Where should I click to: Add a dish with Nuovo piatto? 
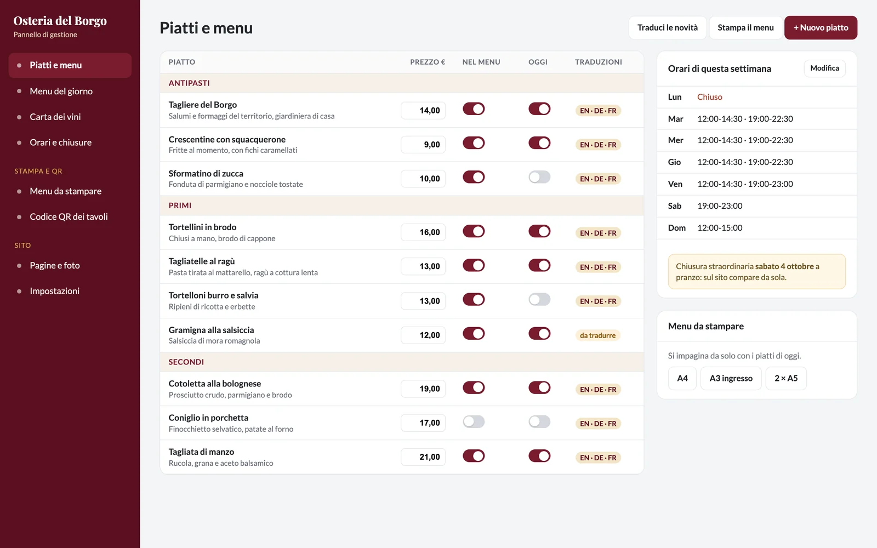click(821, 27)
